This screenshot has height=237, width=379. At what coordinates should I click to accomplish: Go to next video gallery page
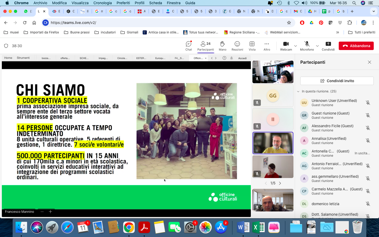pyautogui.click(x=280, y=183)
